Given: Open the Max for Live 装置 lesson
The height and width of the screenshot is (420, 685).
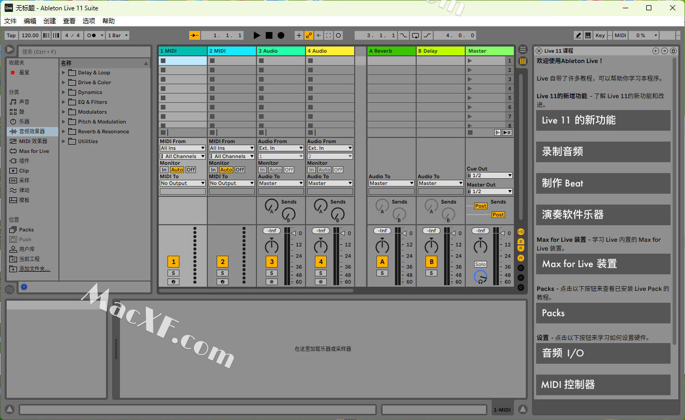Looking at the screenshot, I should (x=603, y=264).
